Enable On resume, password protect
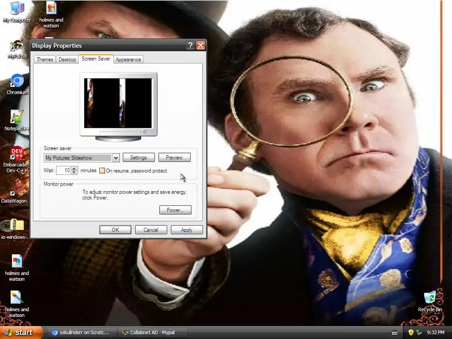This screenshot has width=452, height=339. [x=102, y=171]
